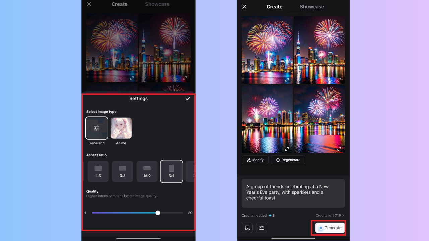Image resolution: width=429 pixels, height=241 pixels.
Task: Expand the top-left fireworks image on right screen
Action: tap(287, 80)
